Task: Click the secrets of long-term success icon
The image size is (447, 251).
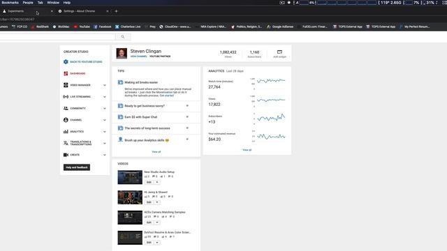Action: click(x=120, y=128)
